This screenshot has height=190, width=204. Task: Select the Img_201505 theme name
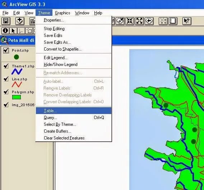[23, 105]
